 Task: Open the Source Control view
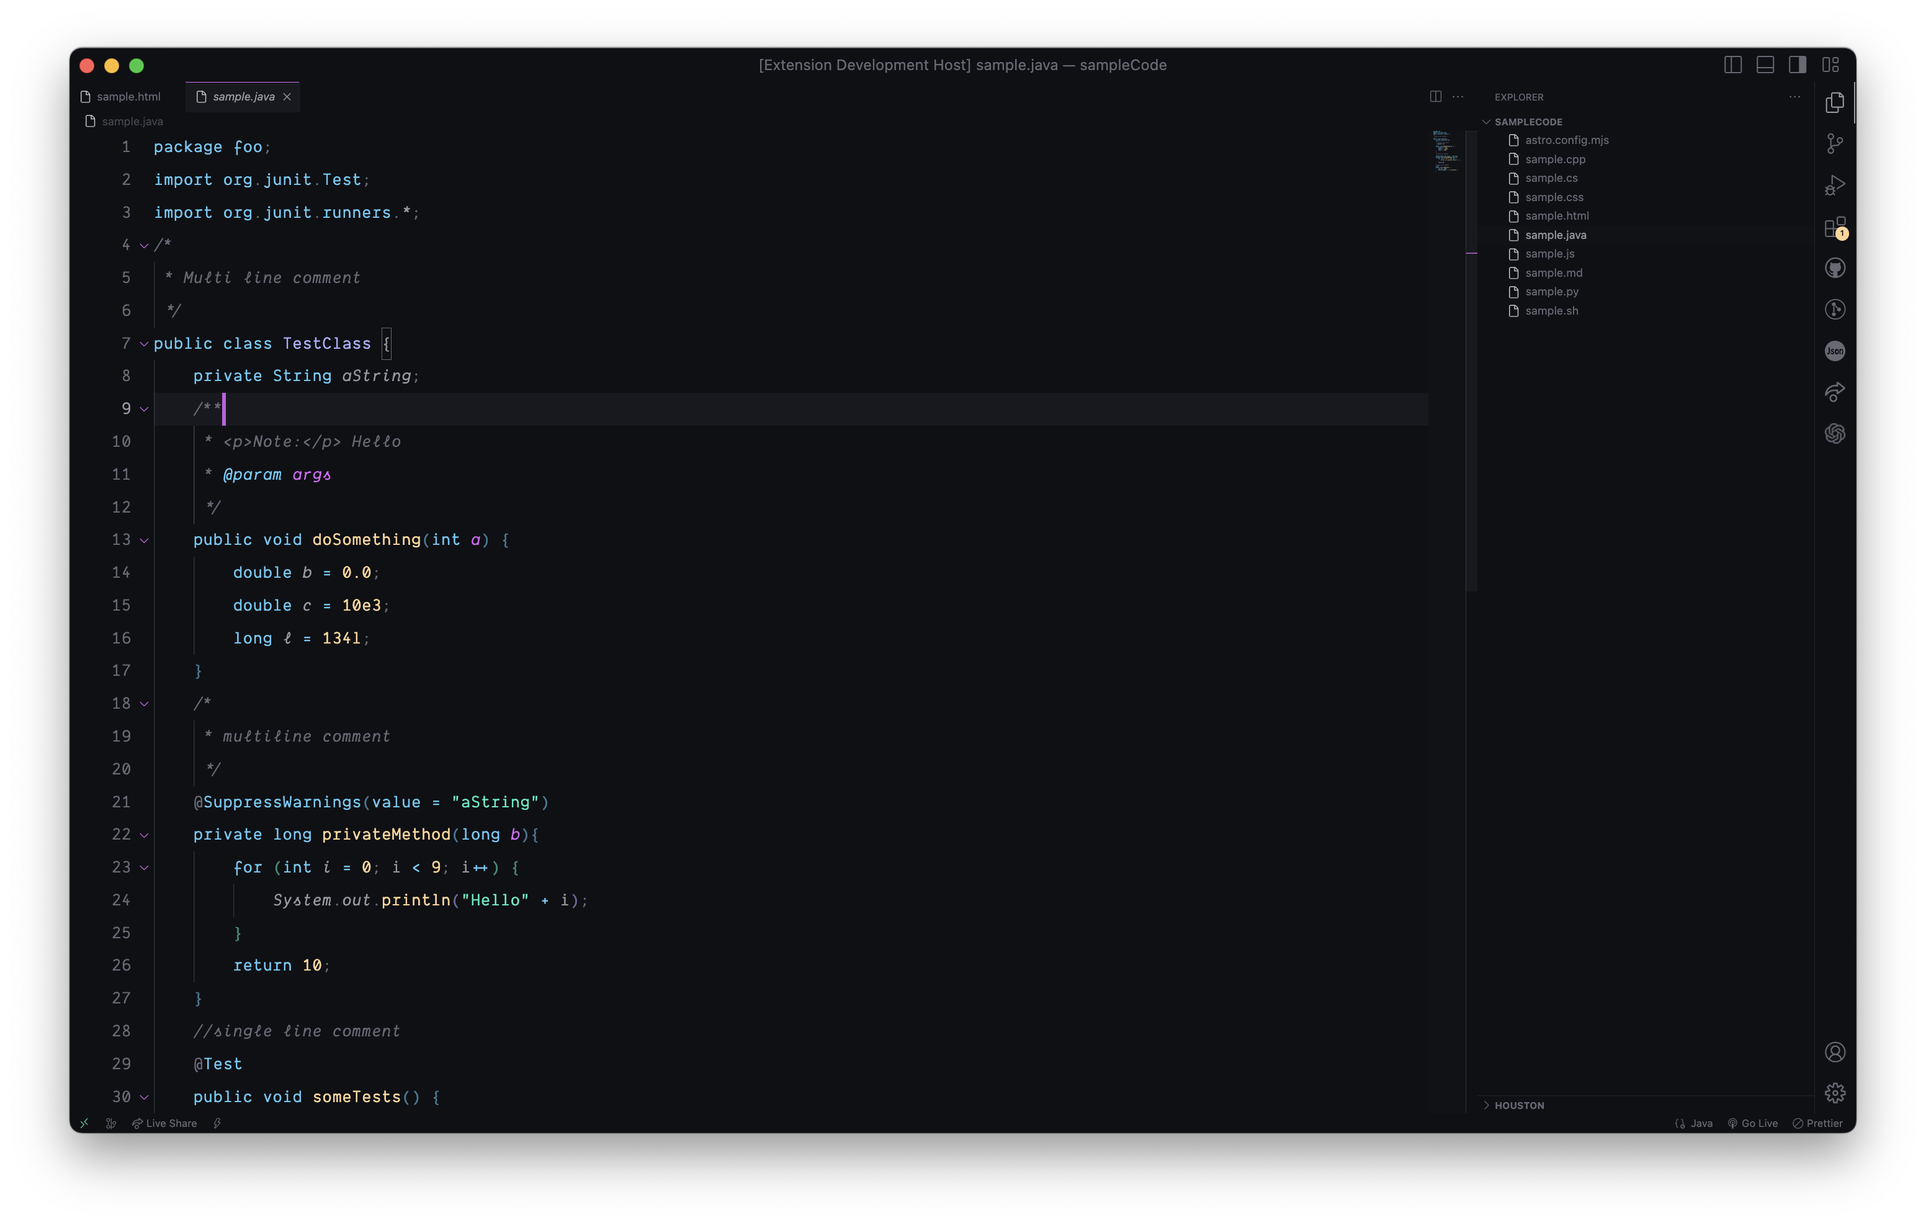pos(1835,144)
